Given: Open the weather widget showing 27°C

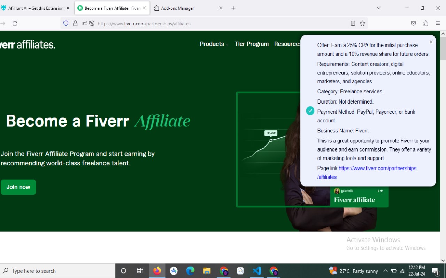Looking at the screenshot, I should tap(353, 271).
